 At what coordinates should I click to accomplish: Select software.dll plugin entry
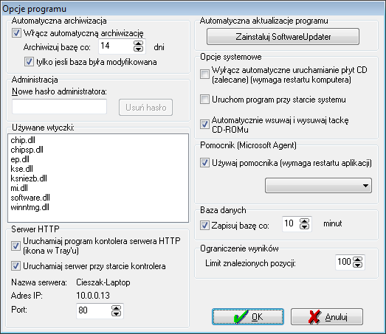point(30,198)
